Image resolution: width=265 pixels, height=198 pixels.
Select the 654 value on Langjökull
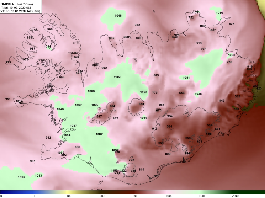tap(112, 106)
